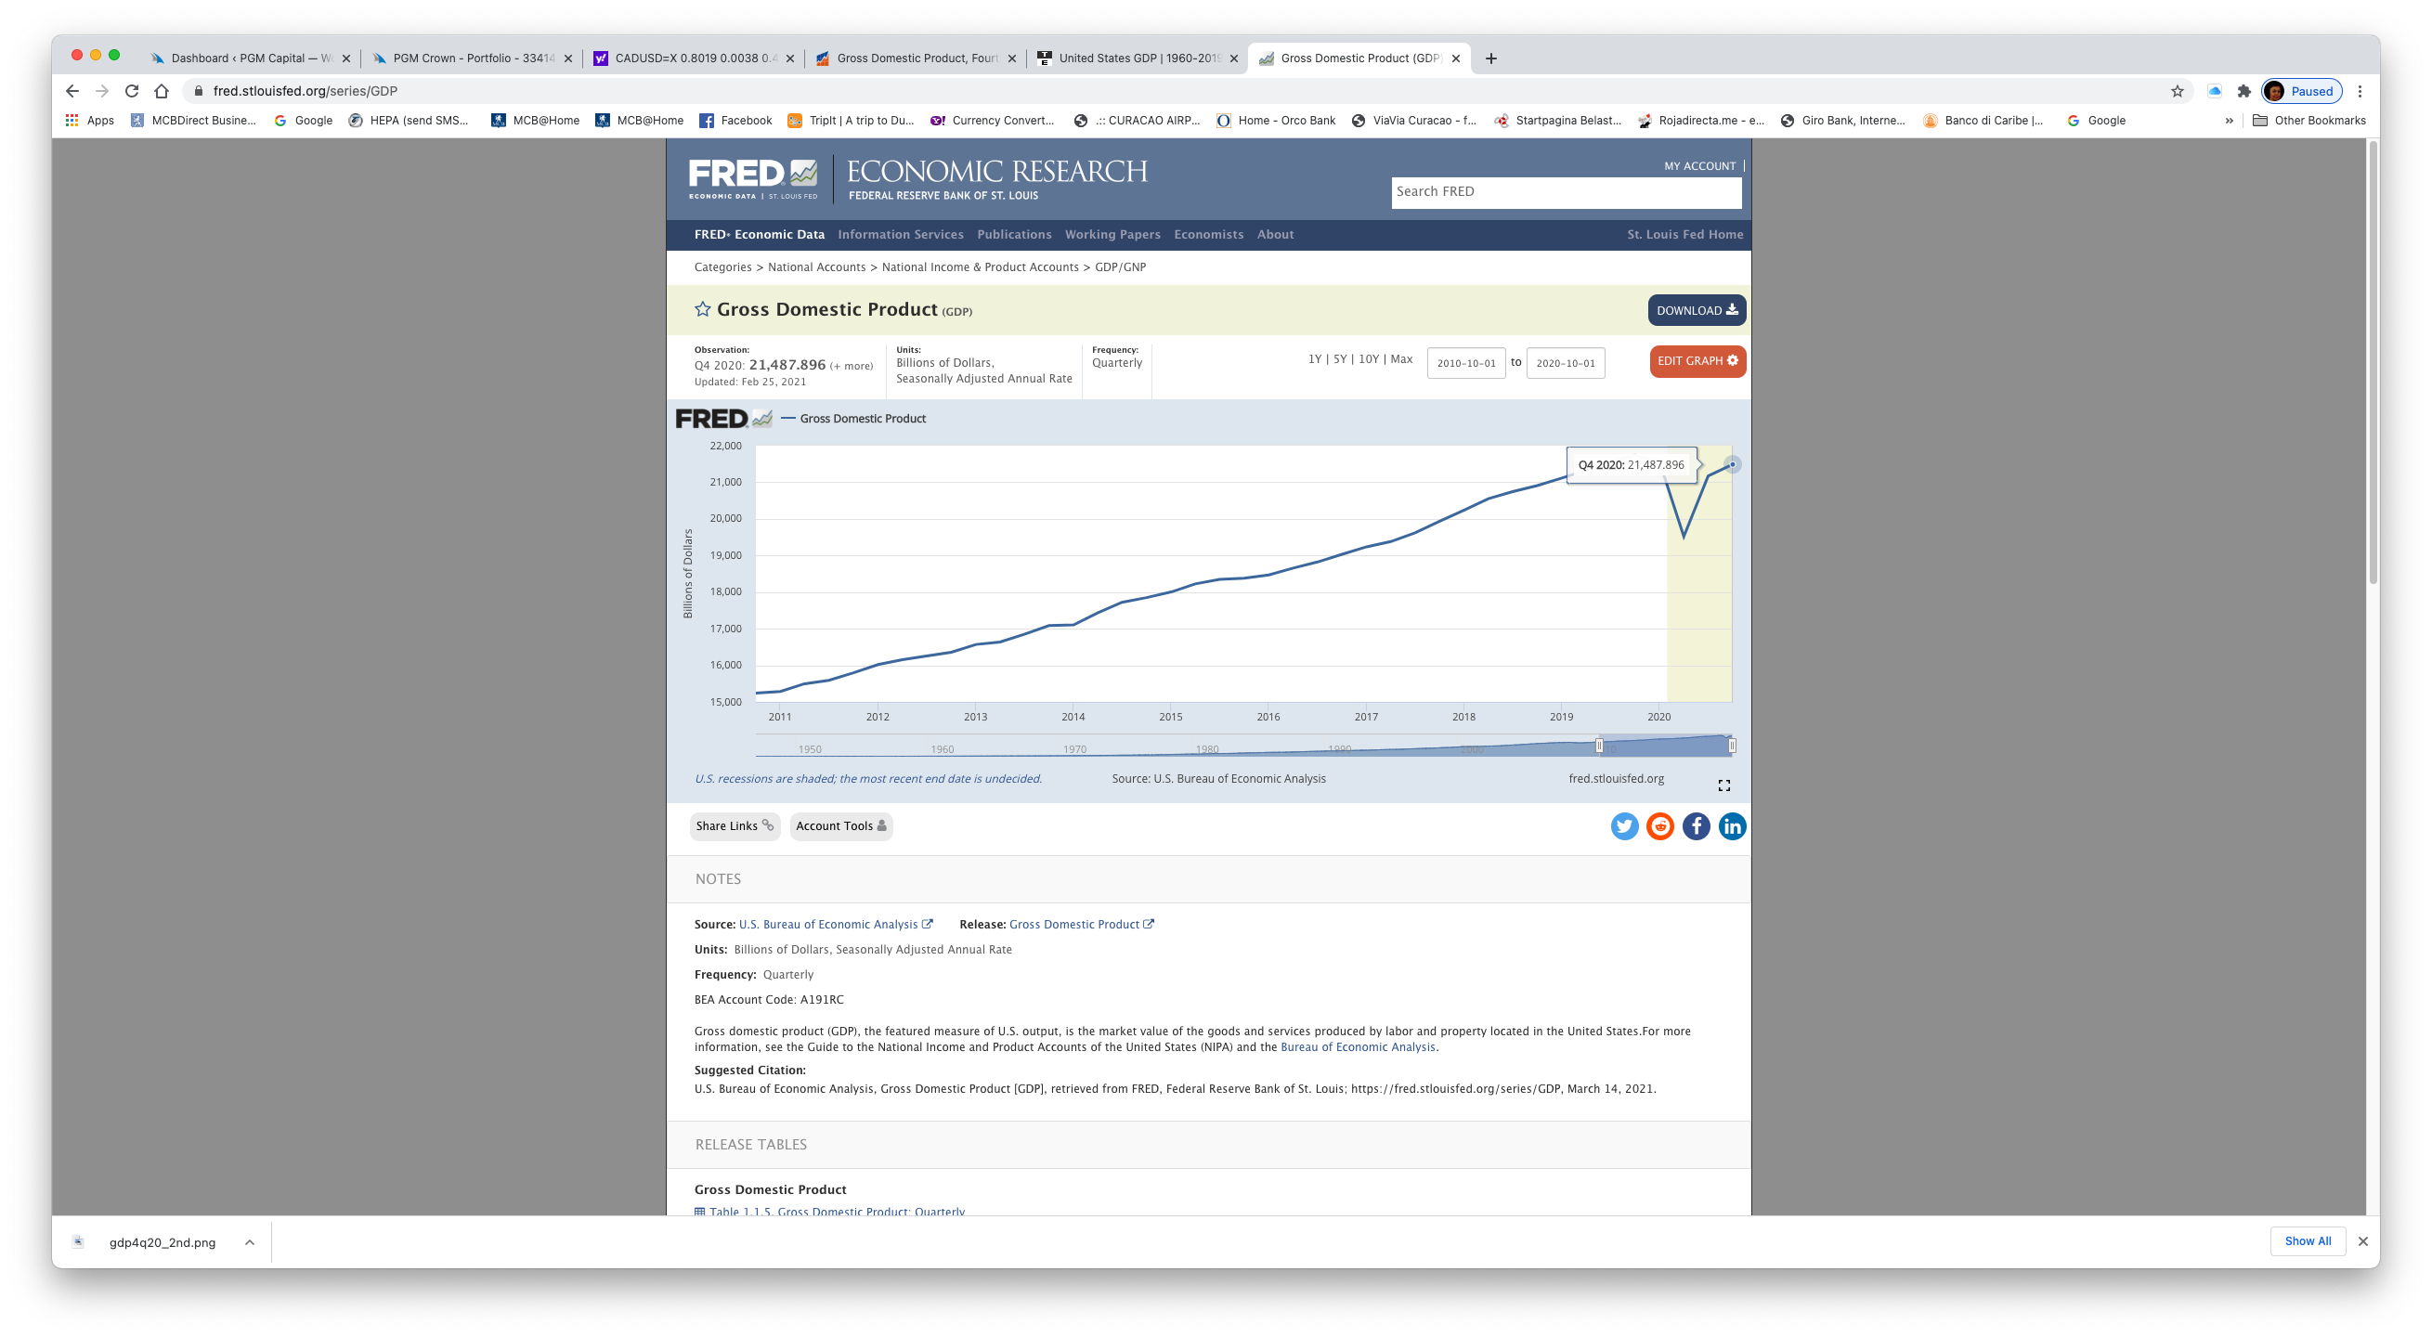Share the graph on Twitter
This screenshot has width=2432, height=1337.
(x=1624, y=826)
